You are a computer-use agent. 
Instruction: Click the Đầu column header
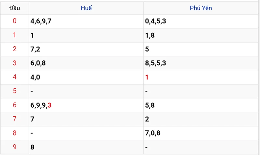click(14, 8)
